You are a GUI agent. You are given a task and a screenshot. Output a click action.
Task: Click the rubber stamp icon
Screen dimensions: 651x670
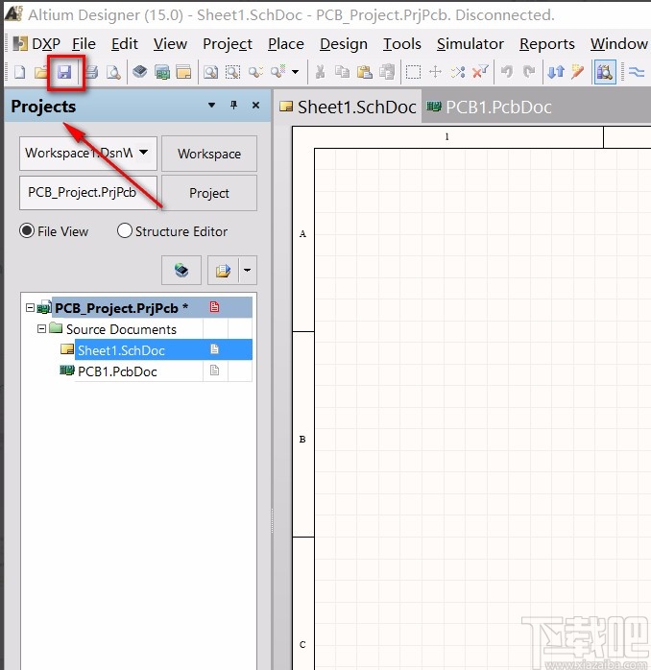pyautogui.click(x=387, y=72)
